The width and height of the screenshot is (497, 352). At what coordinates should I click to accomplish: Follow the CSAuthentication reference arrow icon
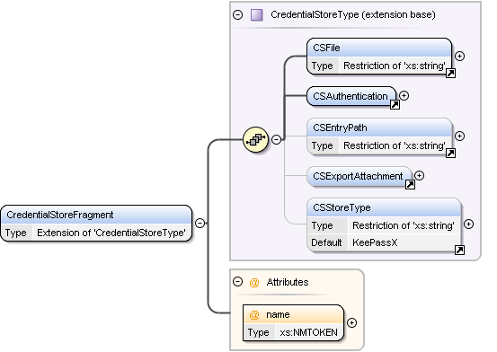point(395,104)
